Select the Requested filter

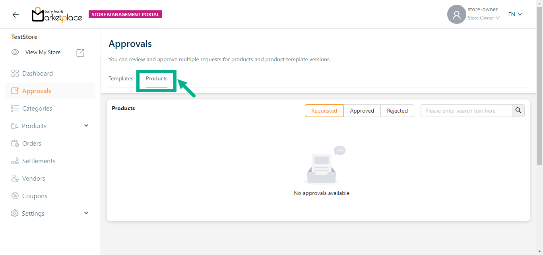pyautogui.click(x=324, y=111)
